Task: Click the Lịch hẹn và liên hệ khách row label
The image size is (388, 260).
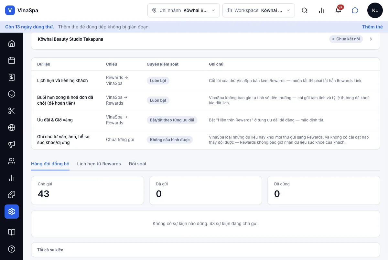Action: 62,80
